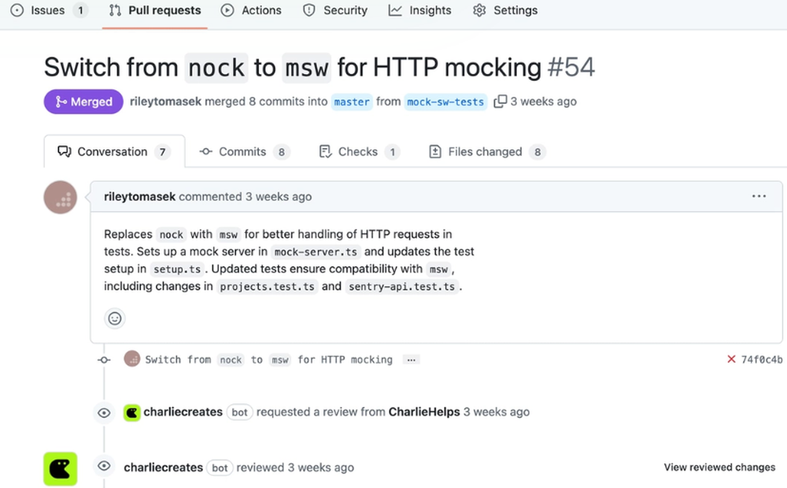The width and height of the screenshot is (787, 488).
Task: Click the green charliecreates bot avatar
Action: click(x=60, y=468)
